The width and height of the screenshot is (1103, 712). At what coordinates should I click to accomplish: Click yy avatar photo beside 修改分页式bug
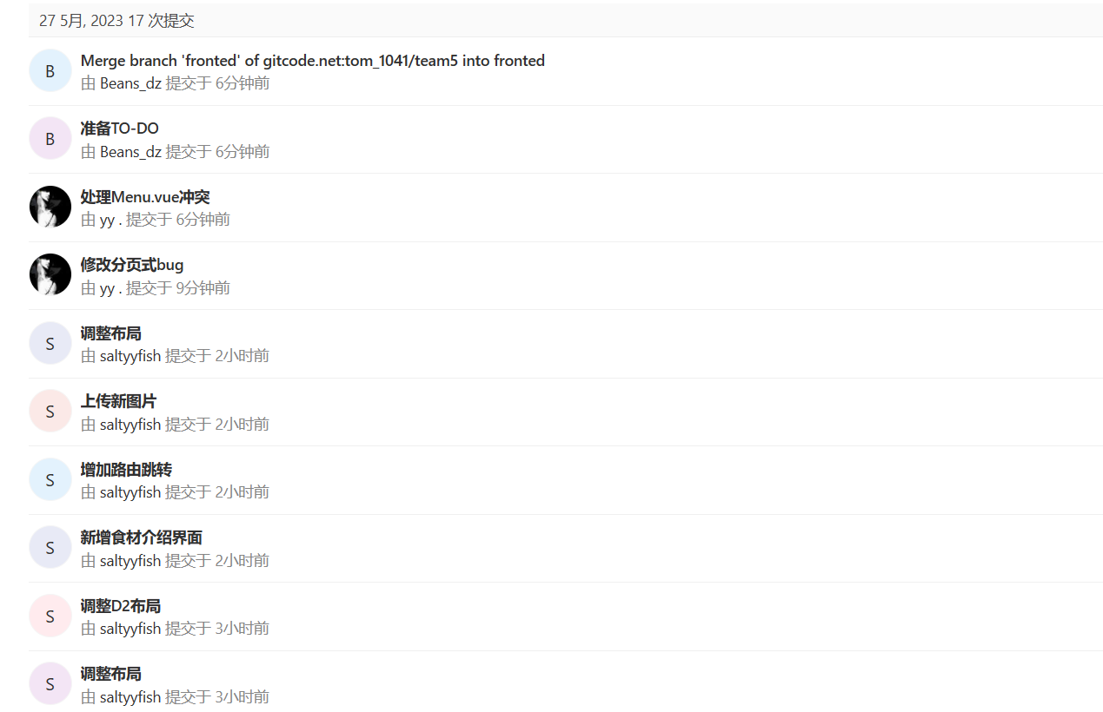coord(50,275)
